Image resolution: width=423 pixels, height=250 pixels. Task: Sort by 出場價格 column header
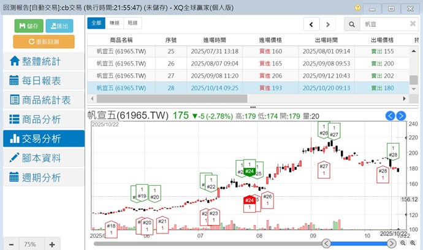point(382,40)
